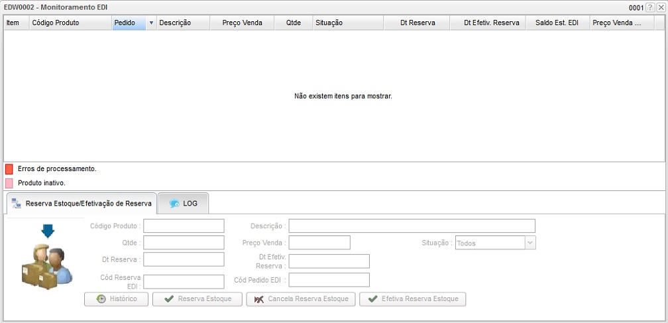Image resolution: width=668 pixels, height=323 pixels.
Task: Click the Situação column header
Action: click(347, 23)
